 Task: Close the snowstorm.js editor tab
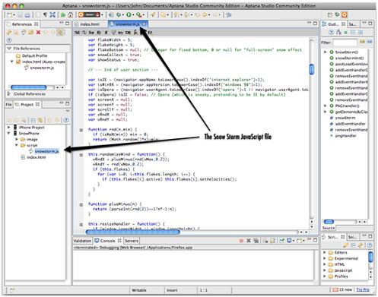point(145,24)
